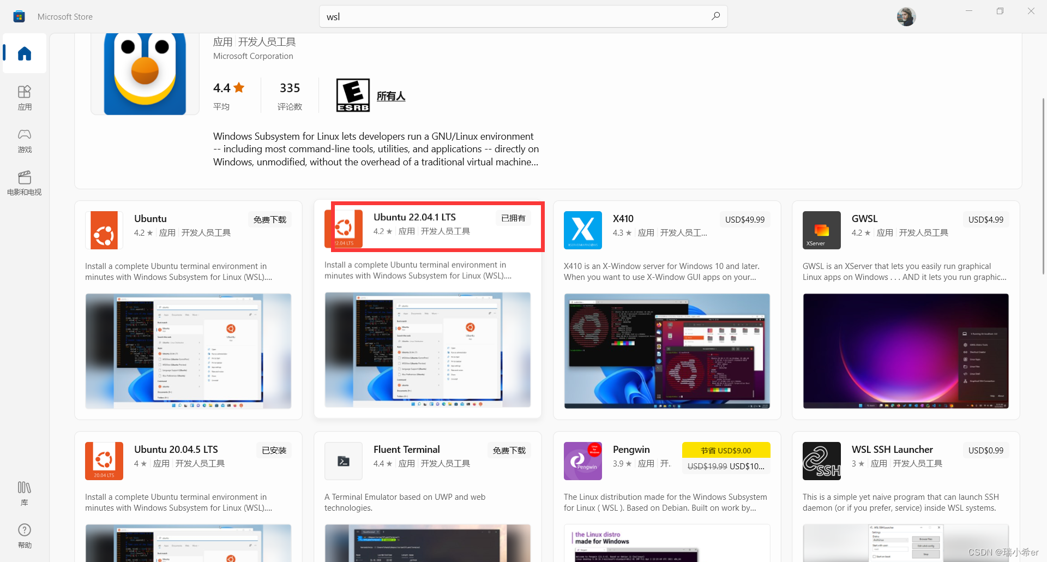Open the user profile avatar
The width and height of the screenshot is (1047, 562).
point(906,16)
